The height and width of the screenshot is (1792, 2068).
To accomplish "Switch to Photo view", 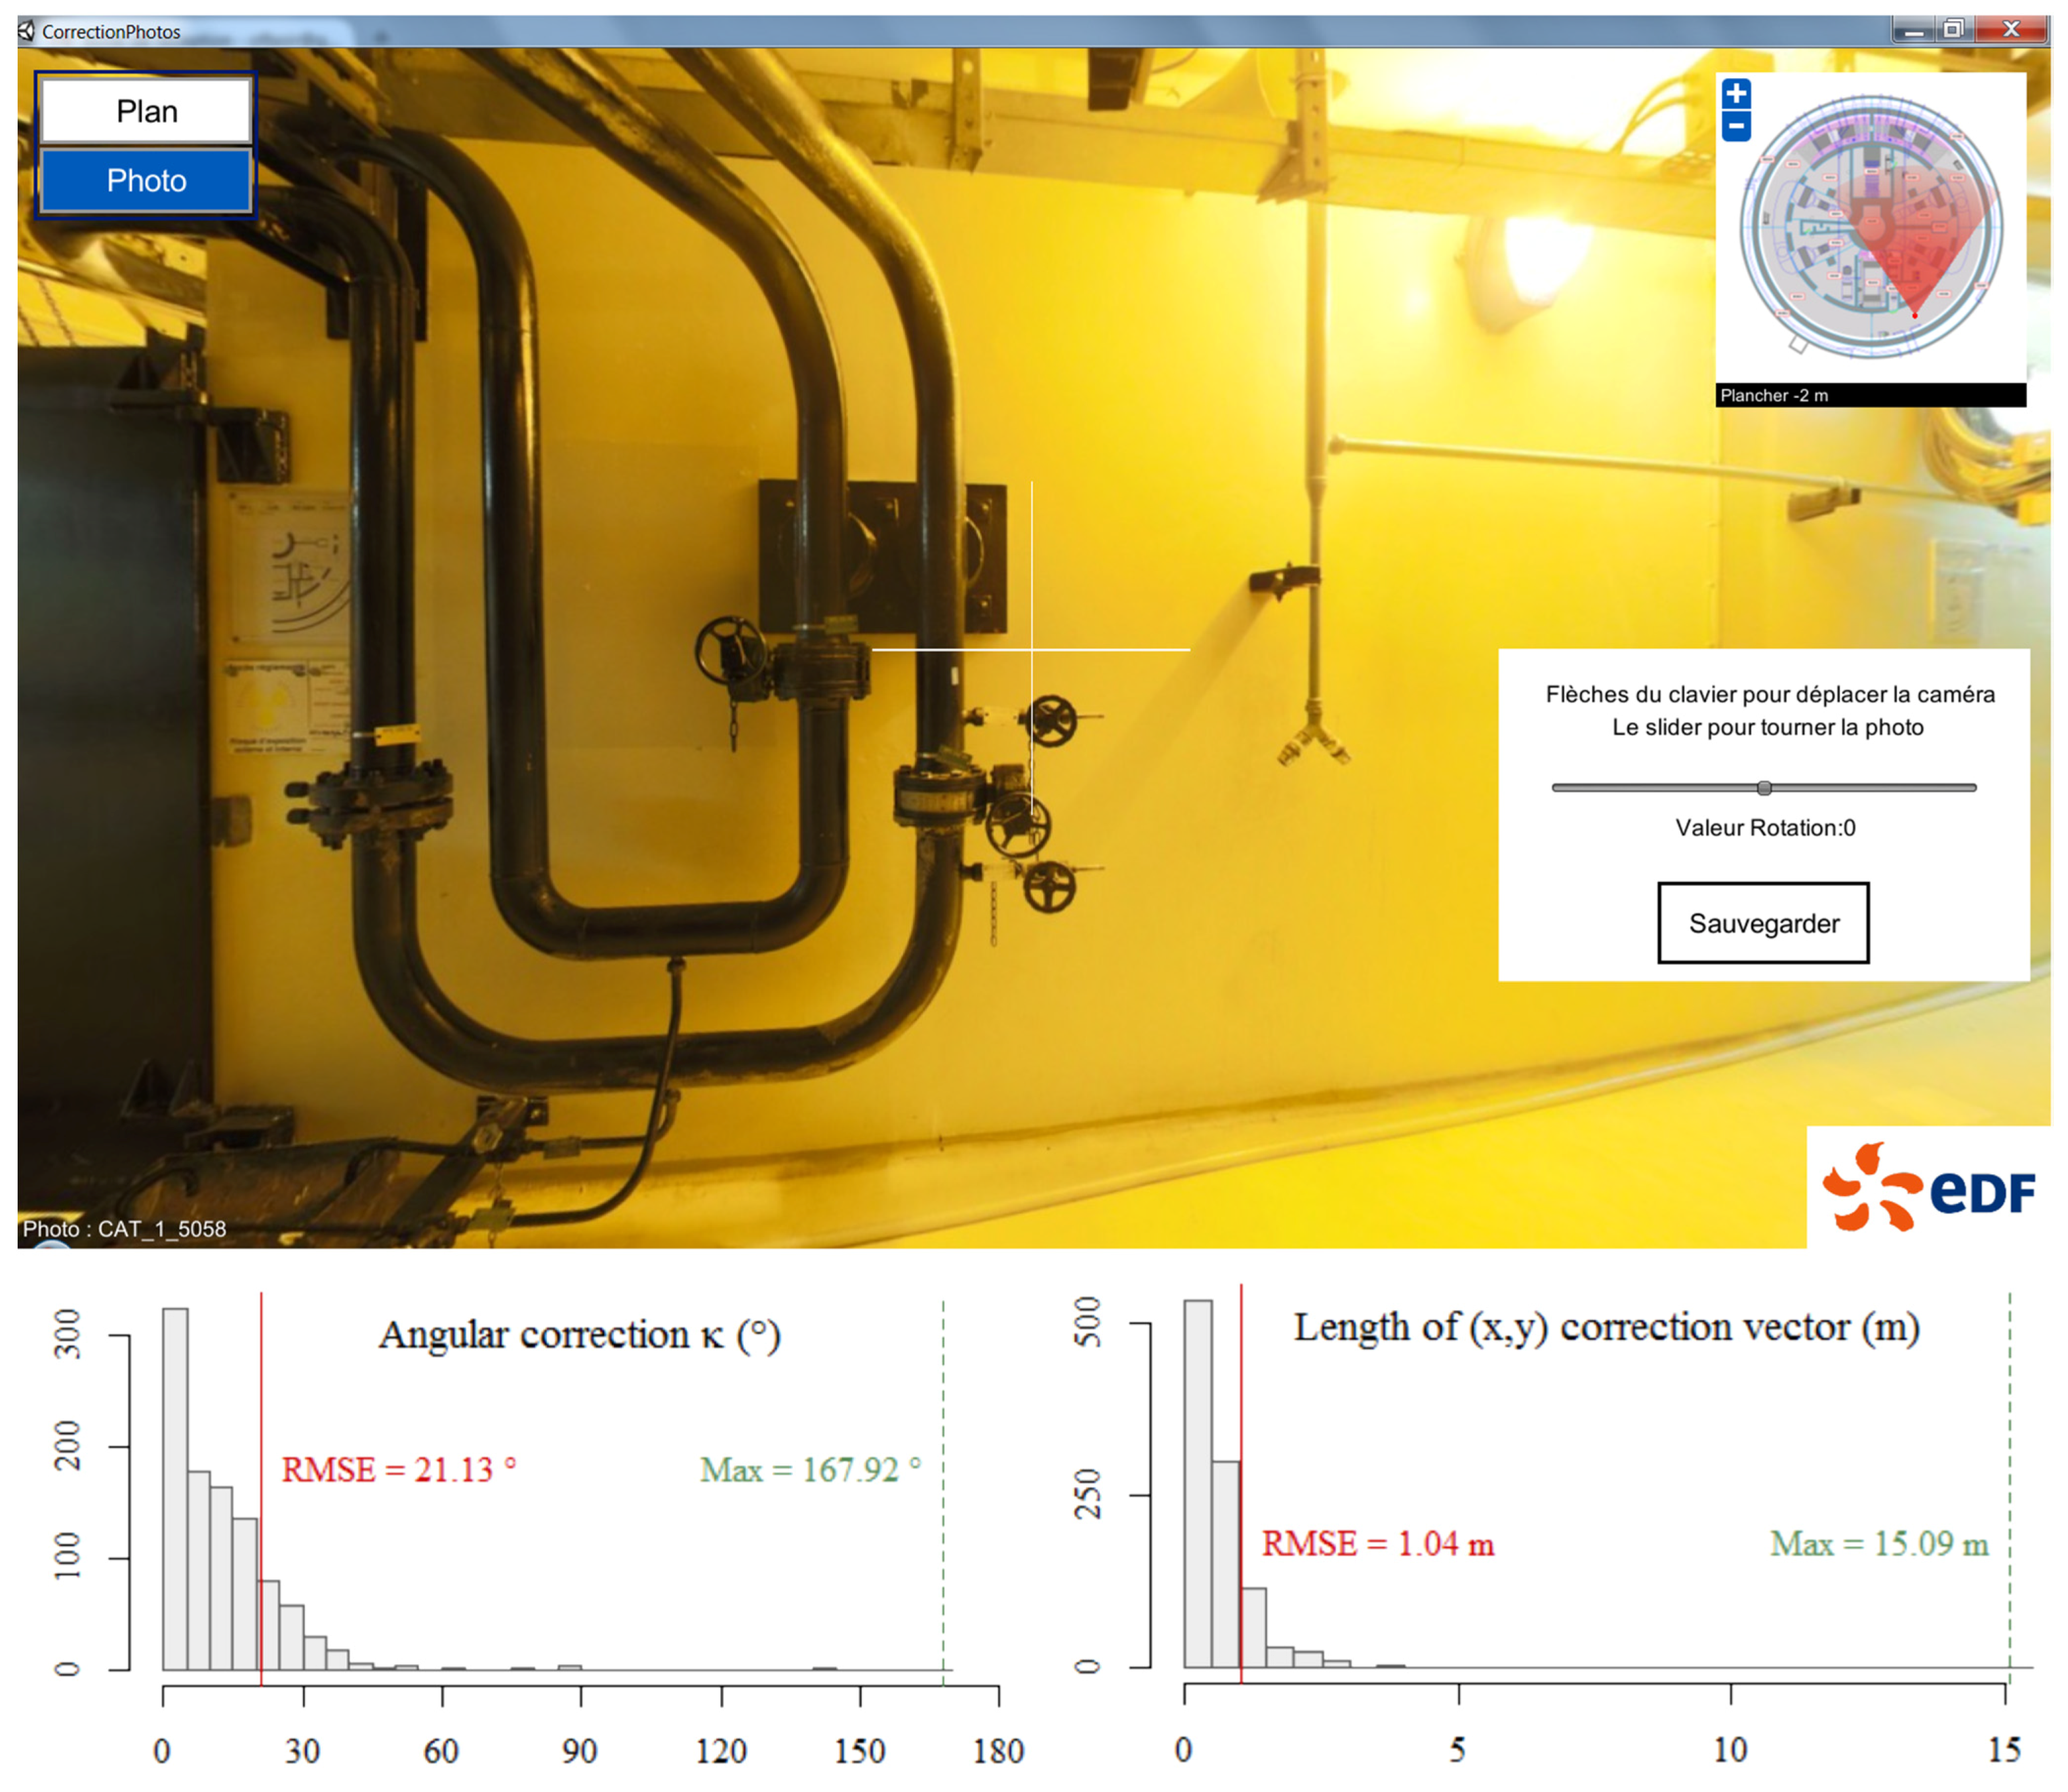I will coord(146,181).
